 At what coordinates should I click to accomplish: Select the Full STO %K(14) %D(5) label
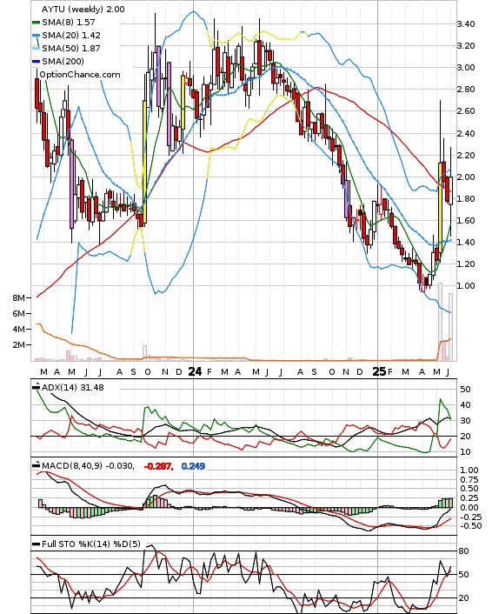(x=90, y=544)
